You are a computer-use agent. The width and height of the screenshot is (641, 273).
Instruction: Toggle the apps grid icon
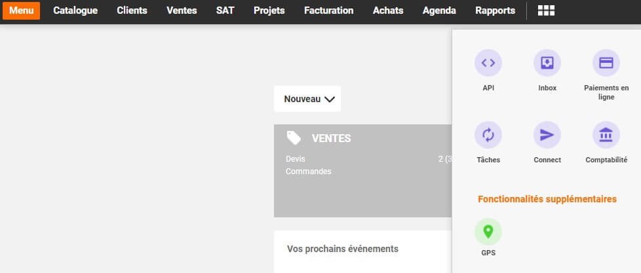[x=546, y=10]
